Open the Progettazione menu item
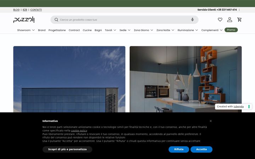This screenshot has width=255, height=159. [57, 30]
